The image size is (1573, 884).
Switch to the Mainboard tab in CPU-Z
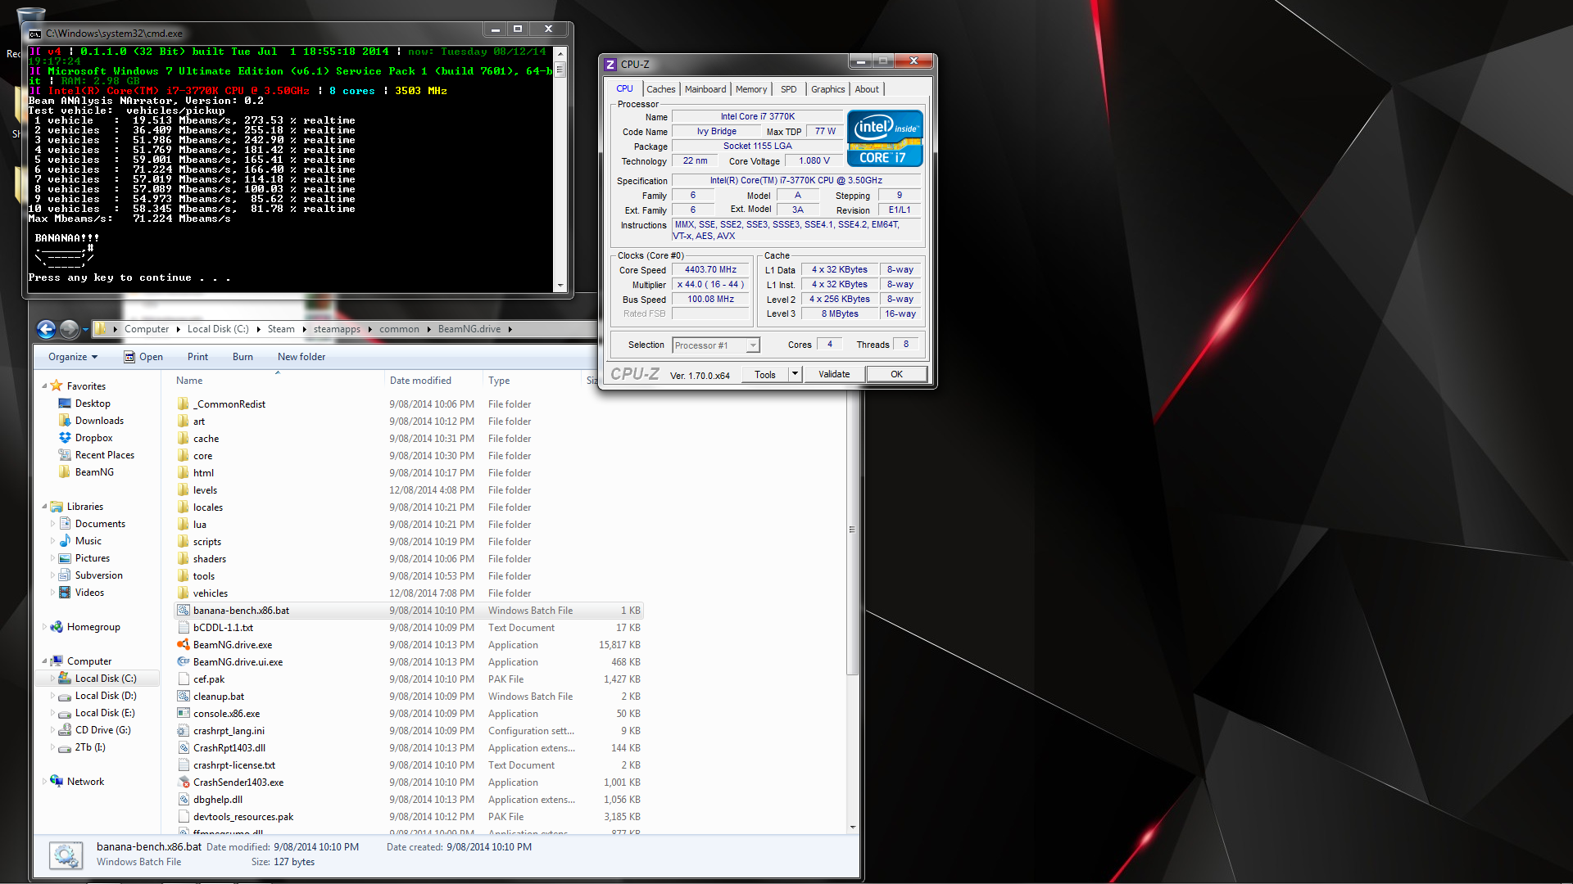[705, 89]
